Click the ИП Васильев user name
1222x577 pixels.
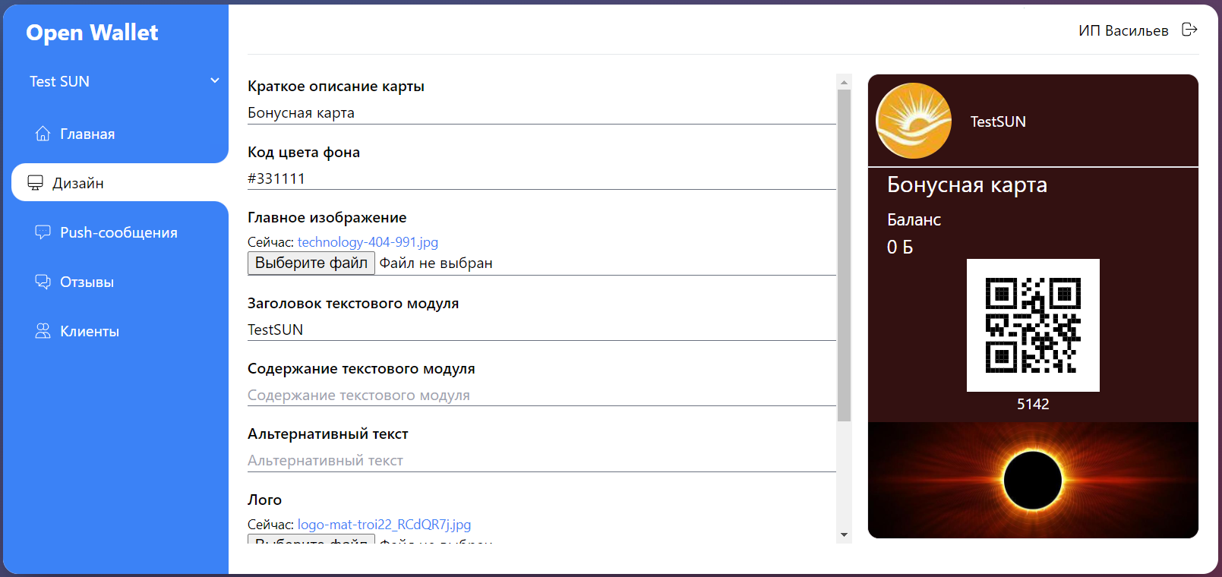(1123, 30)
